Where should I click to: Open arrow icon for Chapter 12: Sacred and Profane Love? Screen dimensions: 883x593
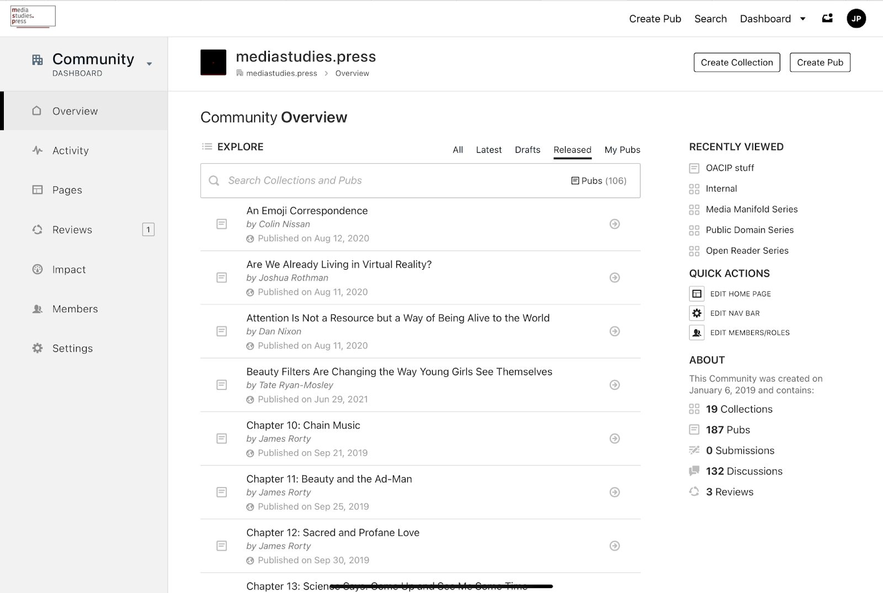(614, 546)
